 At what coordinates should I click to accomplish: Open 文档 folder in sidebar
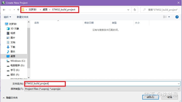coord(11,43)
